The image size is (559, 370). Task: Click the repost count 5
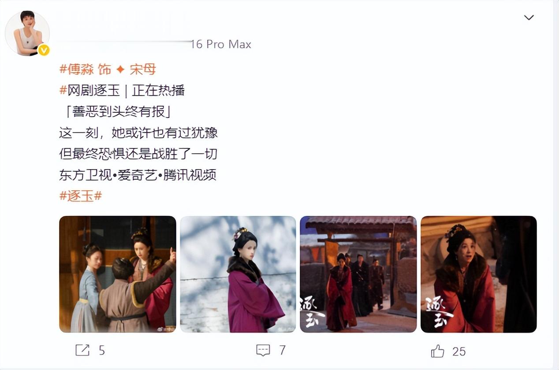[x=102, y=351]
